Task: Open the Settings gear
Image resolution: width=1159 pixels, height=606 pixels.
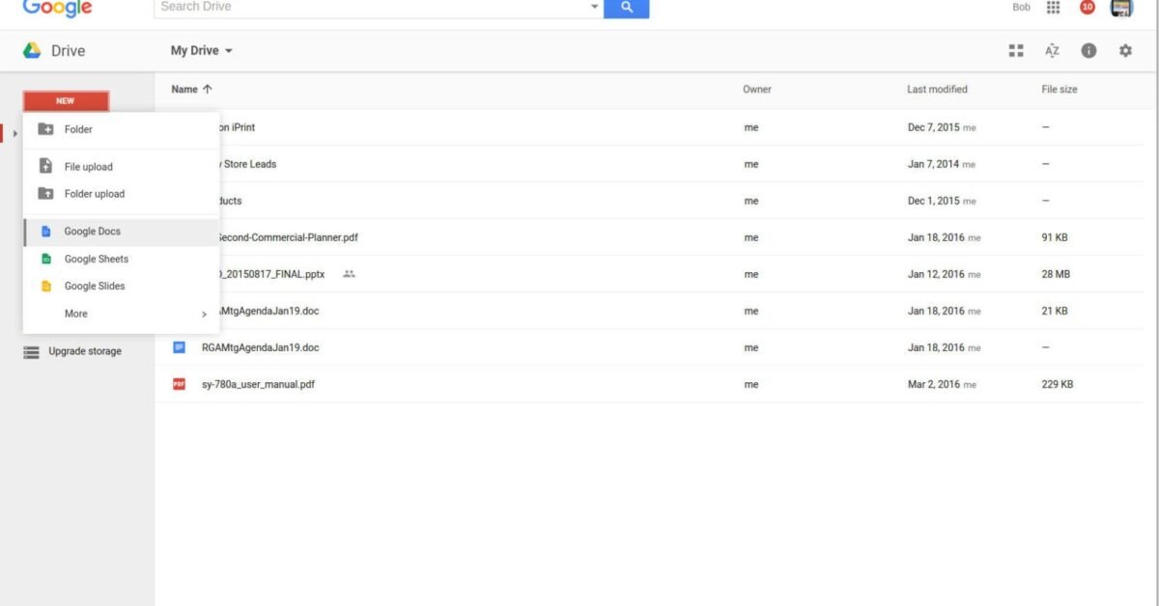Action: (1125, 51)
